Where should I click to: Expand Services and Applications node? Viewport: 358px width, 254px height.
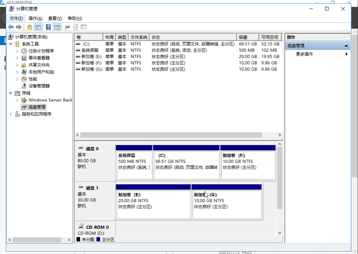(11, 114)
